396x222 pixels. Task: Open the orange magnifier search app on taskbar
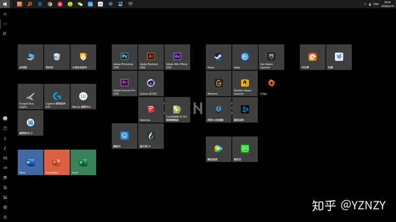(x=30, y=4)
